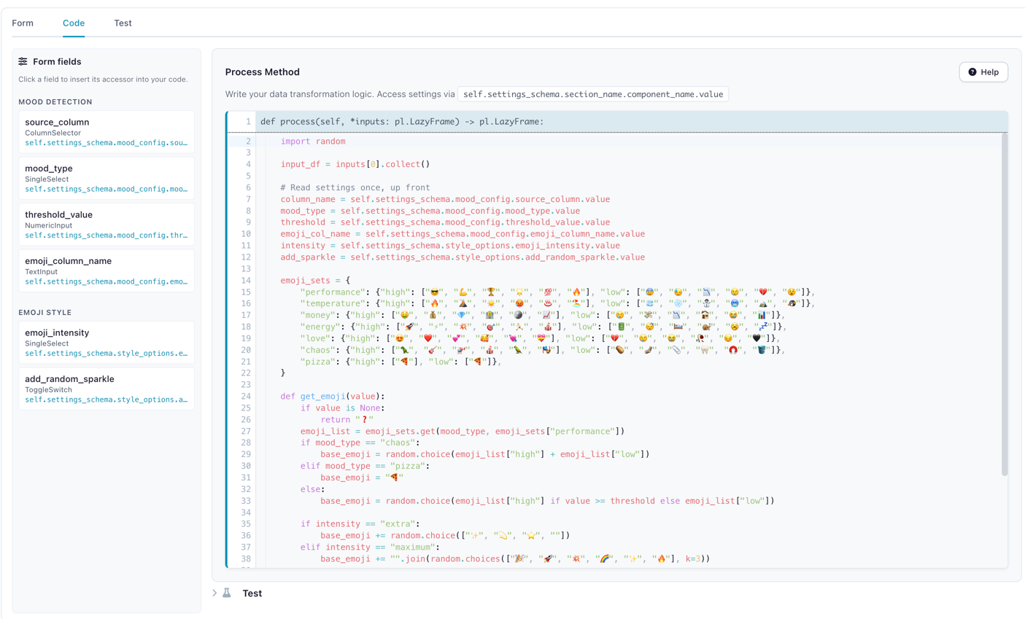
Task: Click the Form fields sliders icon
Action: [23, 62]
